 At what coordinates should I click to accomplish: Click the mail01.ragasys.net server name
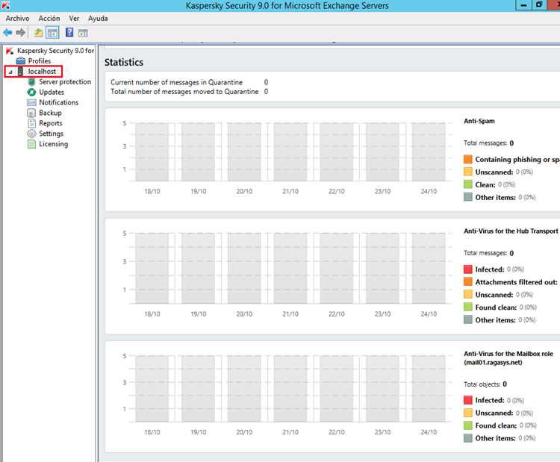(x=493, y=363)
